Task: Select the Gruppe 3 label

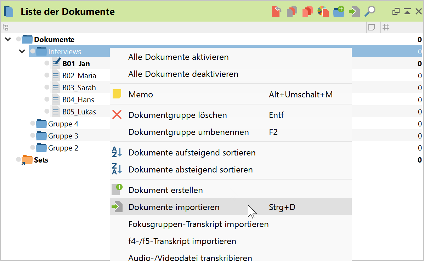Action: pos(63,136)
